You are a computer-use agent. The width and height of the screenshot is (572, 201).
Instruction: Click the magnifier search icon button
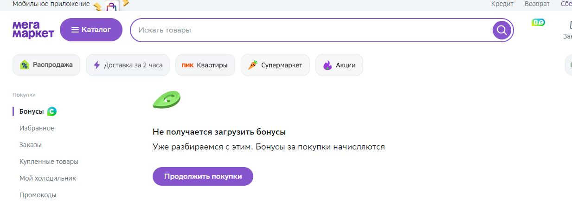[x=501, y=30]
